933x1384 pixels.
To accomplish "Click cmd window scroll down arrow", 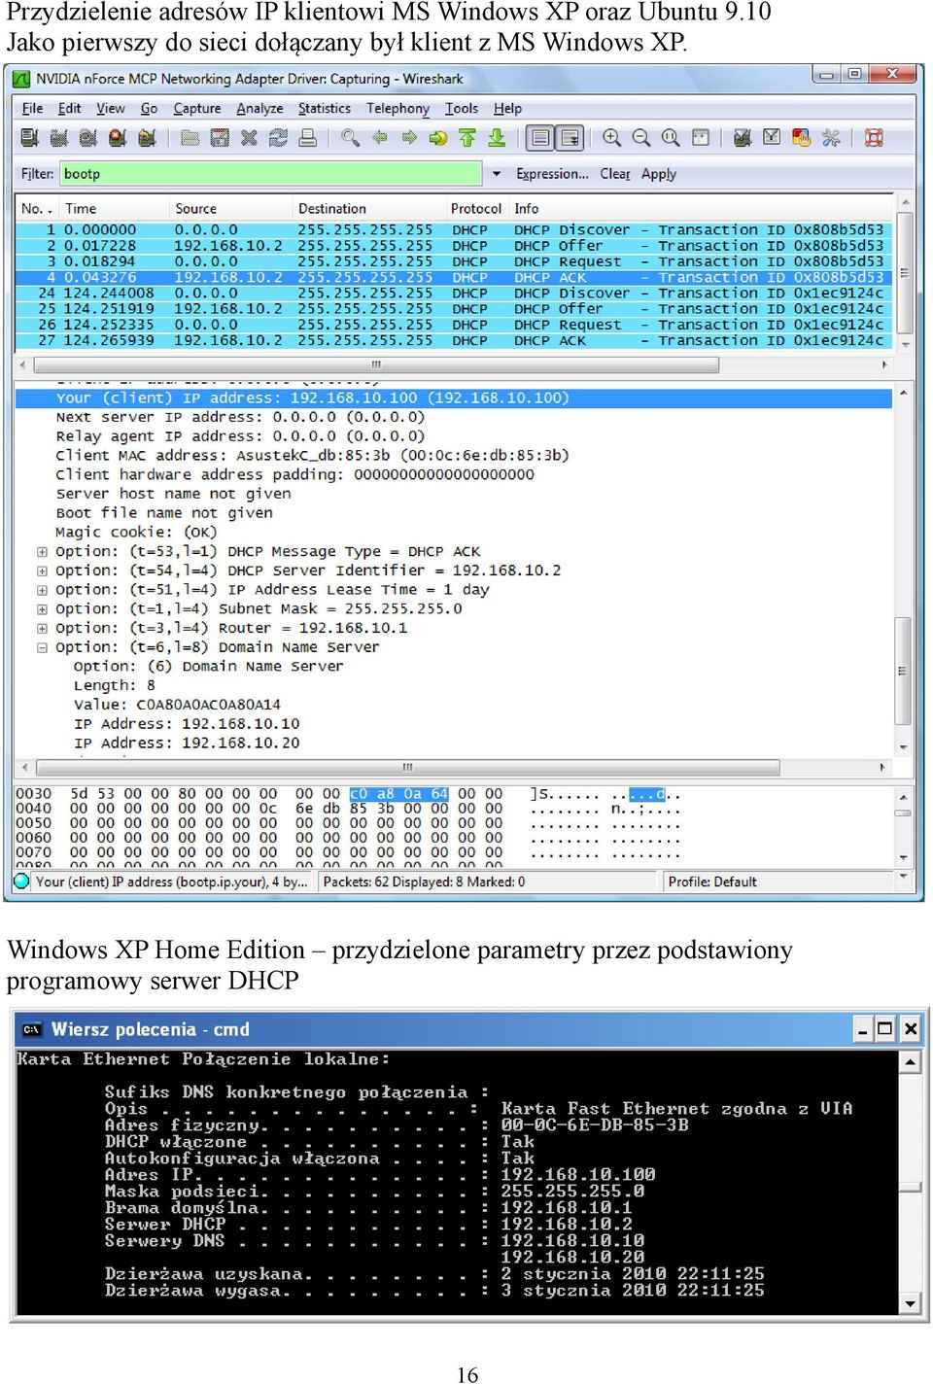I will tap(910, 1303).
